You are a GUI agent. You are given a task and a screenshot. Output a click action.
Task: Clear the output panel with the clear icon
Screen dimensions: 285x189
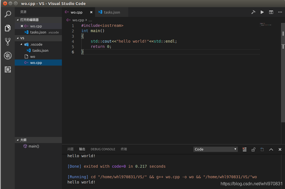pos(244,149)
